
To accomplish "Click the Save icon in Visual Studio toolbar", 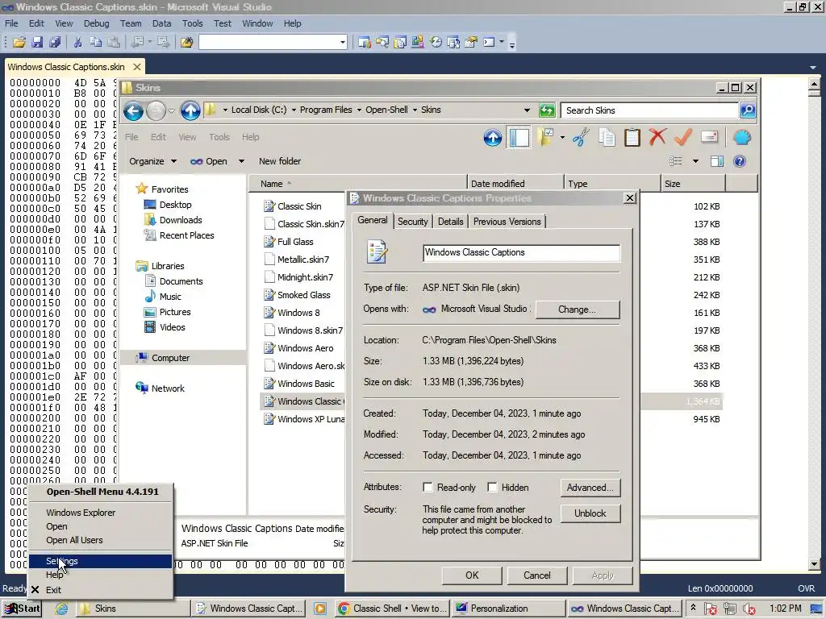I will (x=37, y=42).
